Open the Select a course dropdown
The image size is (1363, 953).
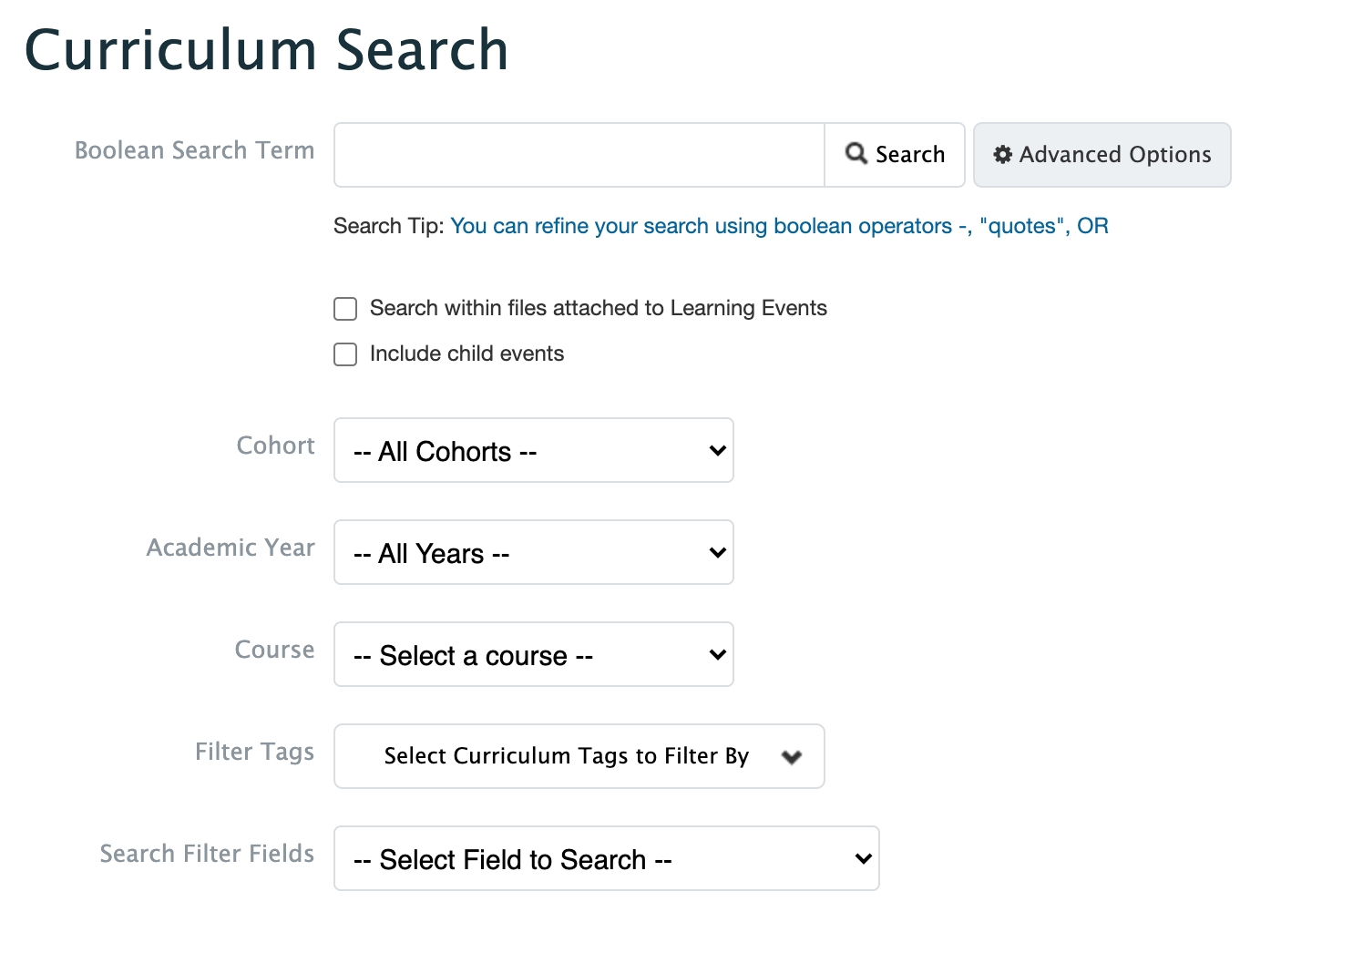pyautogui.click(x=533, y=655)
